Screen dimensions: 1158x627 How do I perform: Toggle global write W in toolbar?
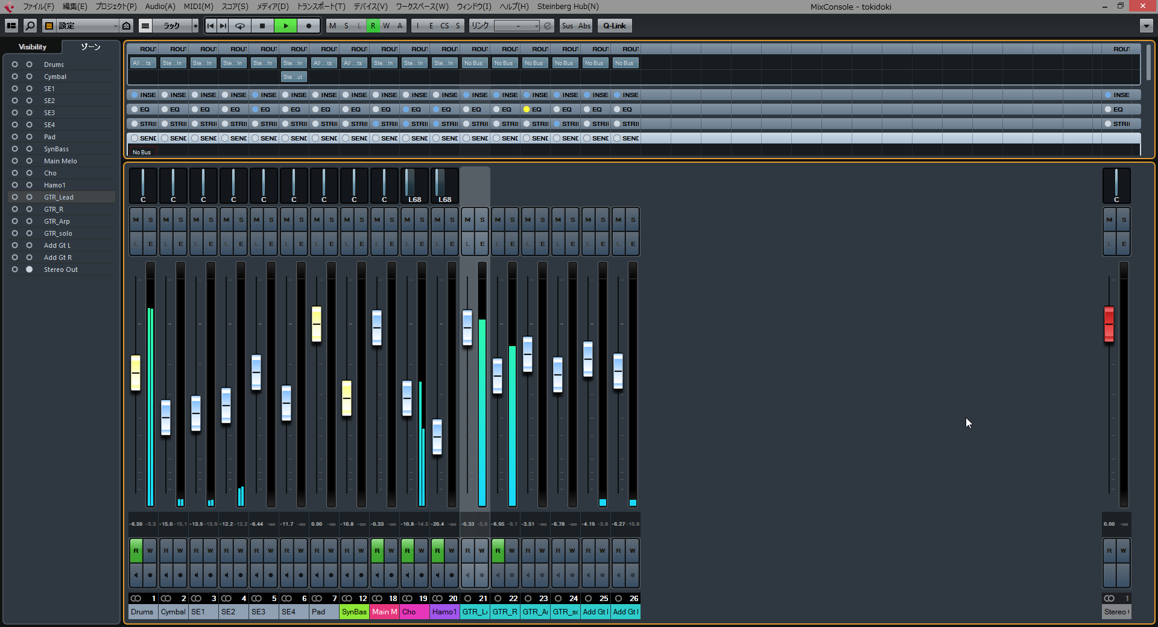click(x=387, y=26)
